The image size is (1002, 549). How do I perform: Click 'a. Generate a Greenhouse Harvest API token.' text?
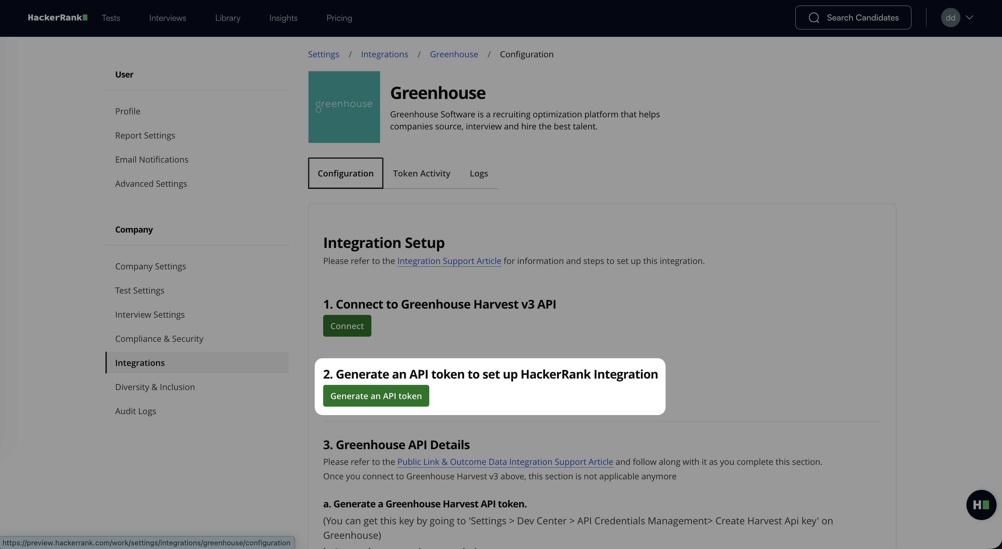[x=425, y=504]
